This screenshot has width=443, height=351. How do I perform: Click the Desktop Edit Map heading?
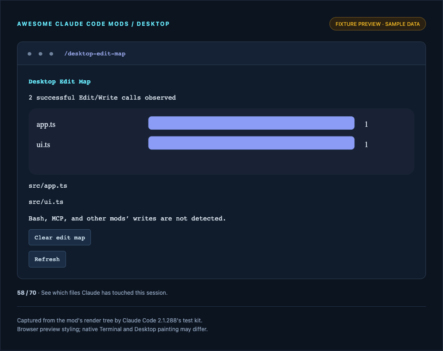[x=60, y=81]
